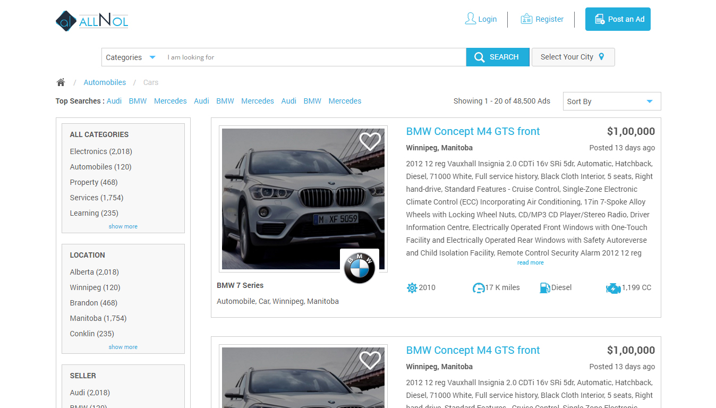Screen dimensions: 716x408
Task: Select first BMW in Top Searches
Action: (x=138, y=101)
